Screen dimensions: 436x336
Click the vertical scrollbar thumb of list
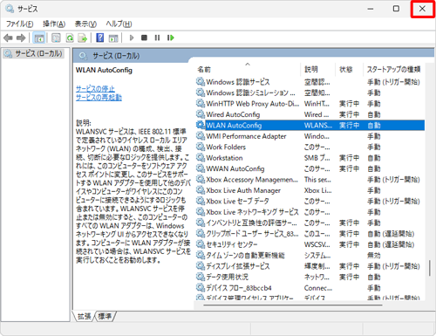[x=430, y=268]
